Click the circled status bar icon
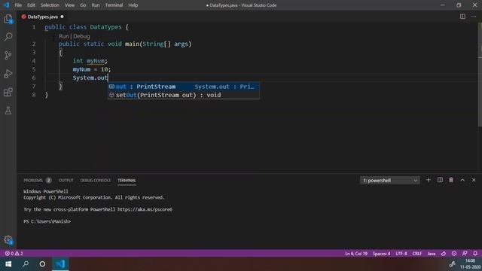Image resolution: width=482 pixels, height=271 pixels. 454,254
